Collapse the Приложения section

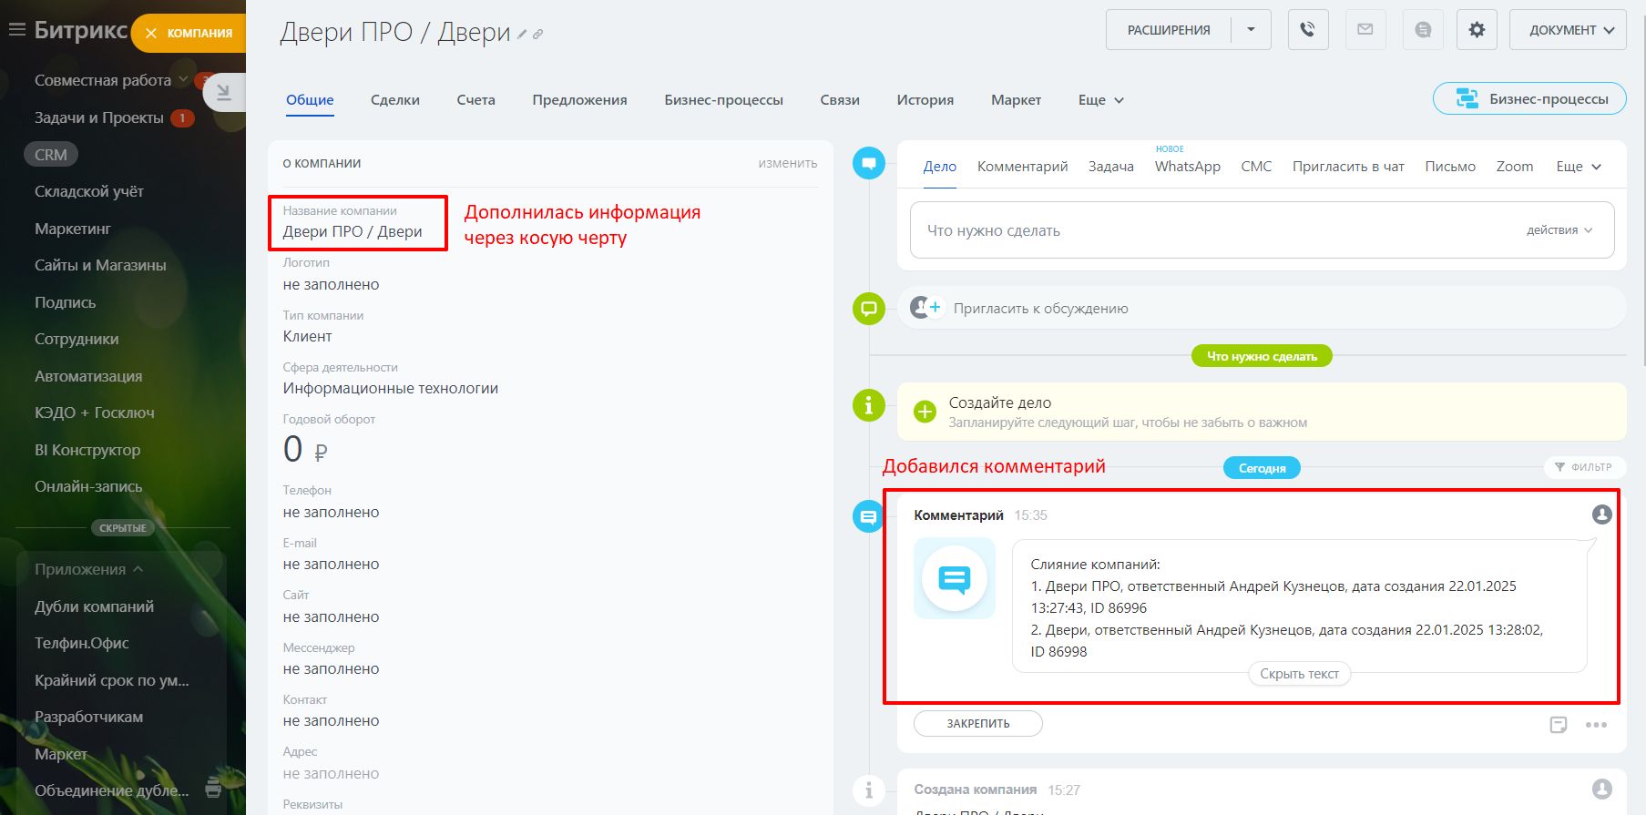pos(89,569)
